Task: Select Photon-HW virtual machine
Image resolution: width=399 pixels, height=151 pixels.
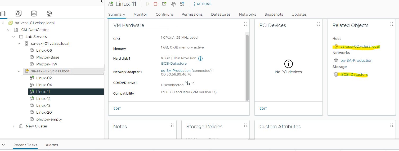Action: [x=47, y=64]
